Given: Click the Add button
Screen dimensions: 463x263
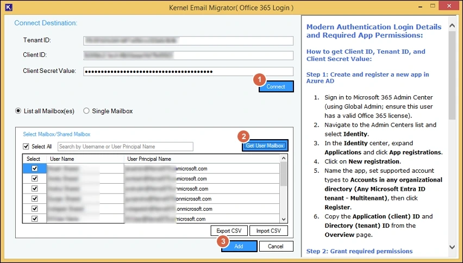Looking at the screenshot, I should (x=239, y=246).
